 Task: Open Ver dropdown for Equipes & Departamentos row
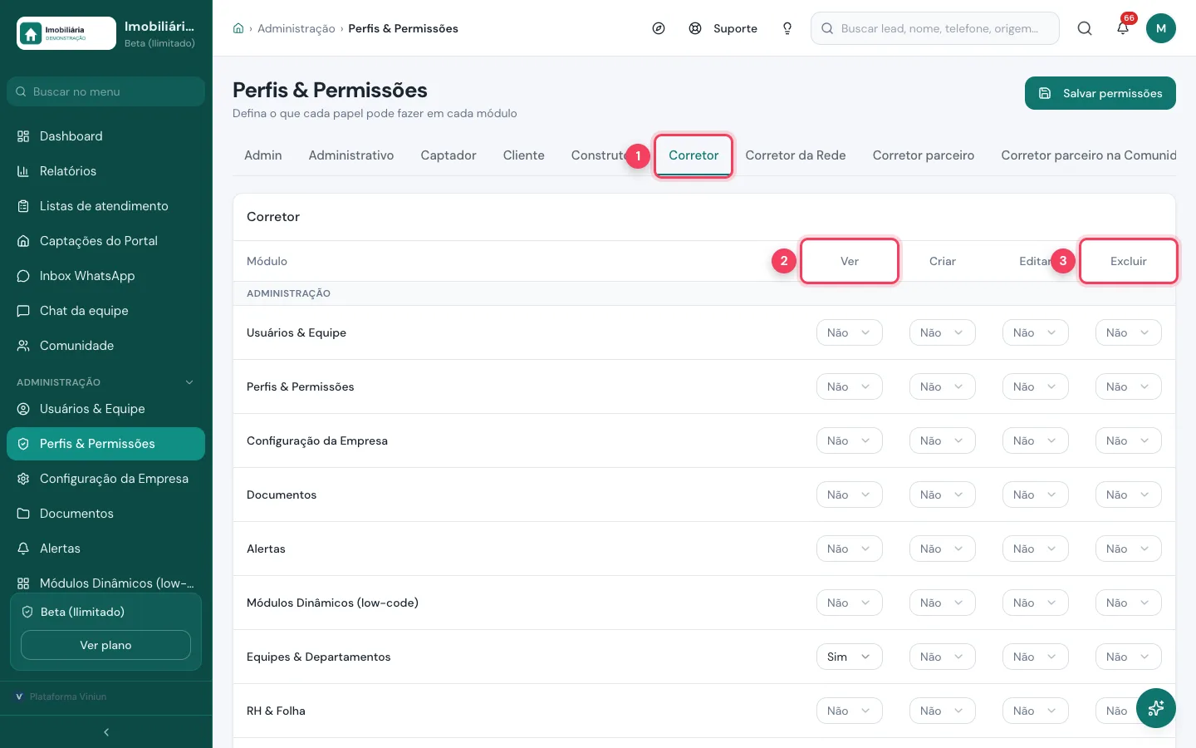(849, 657)
